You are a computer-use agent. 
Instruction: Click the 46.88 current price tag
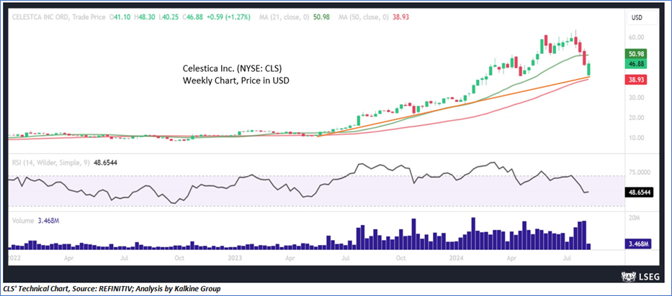[637, 64]
